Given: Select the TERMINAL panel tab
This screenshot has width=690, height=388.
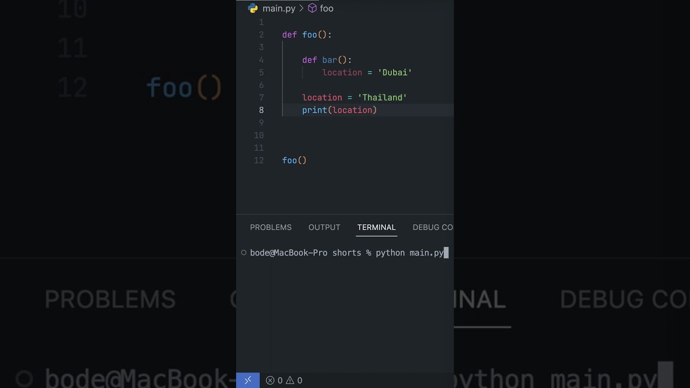Looking at the screenshot, I should (x=376, y=227).
